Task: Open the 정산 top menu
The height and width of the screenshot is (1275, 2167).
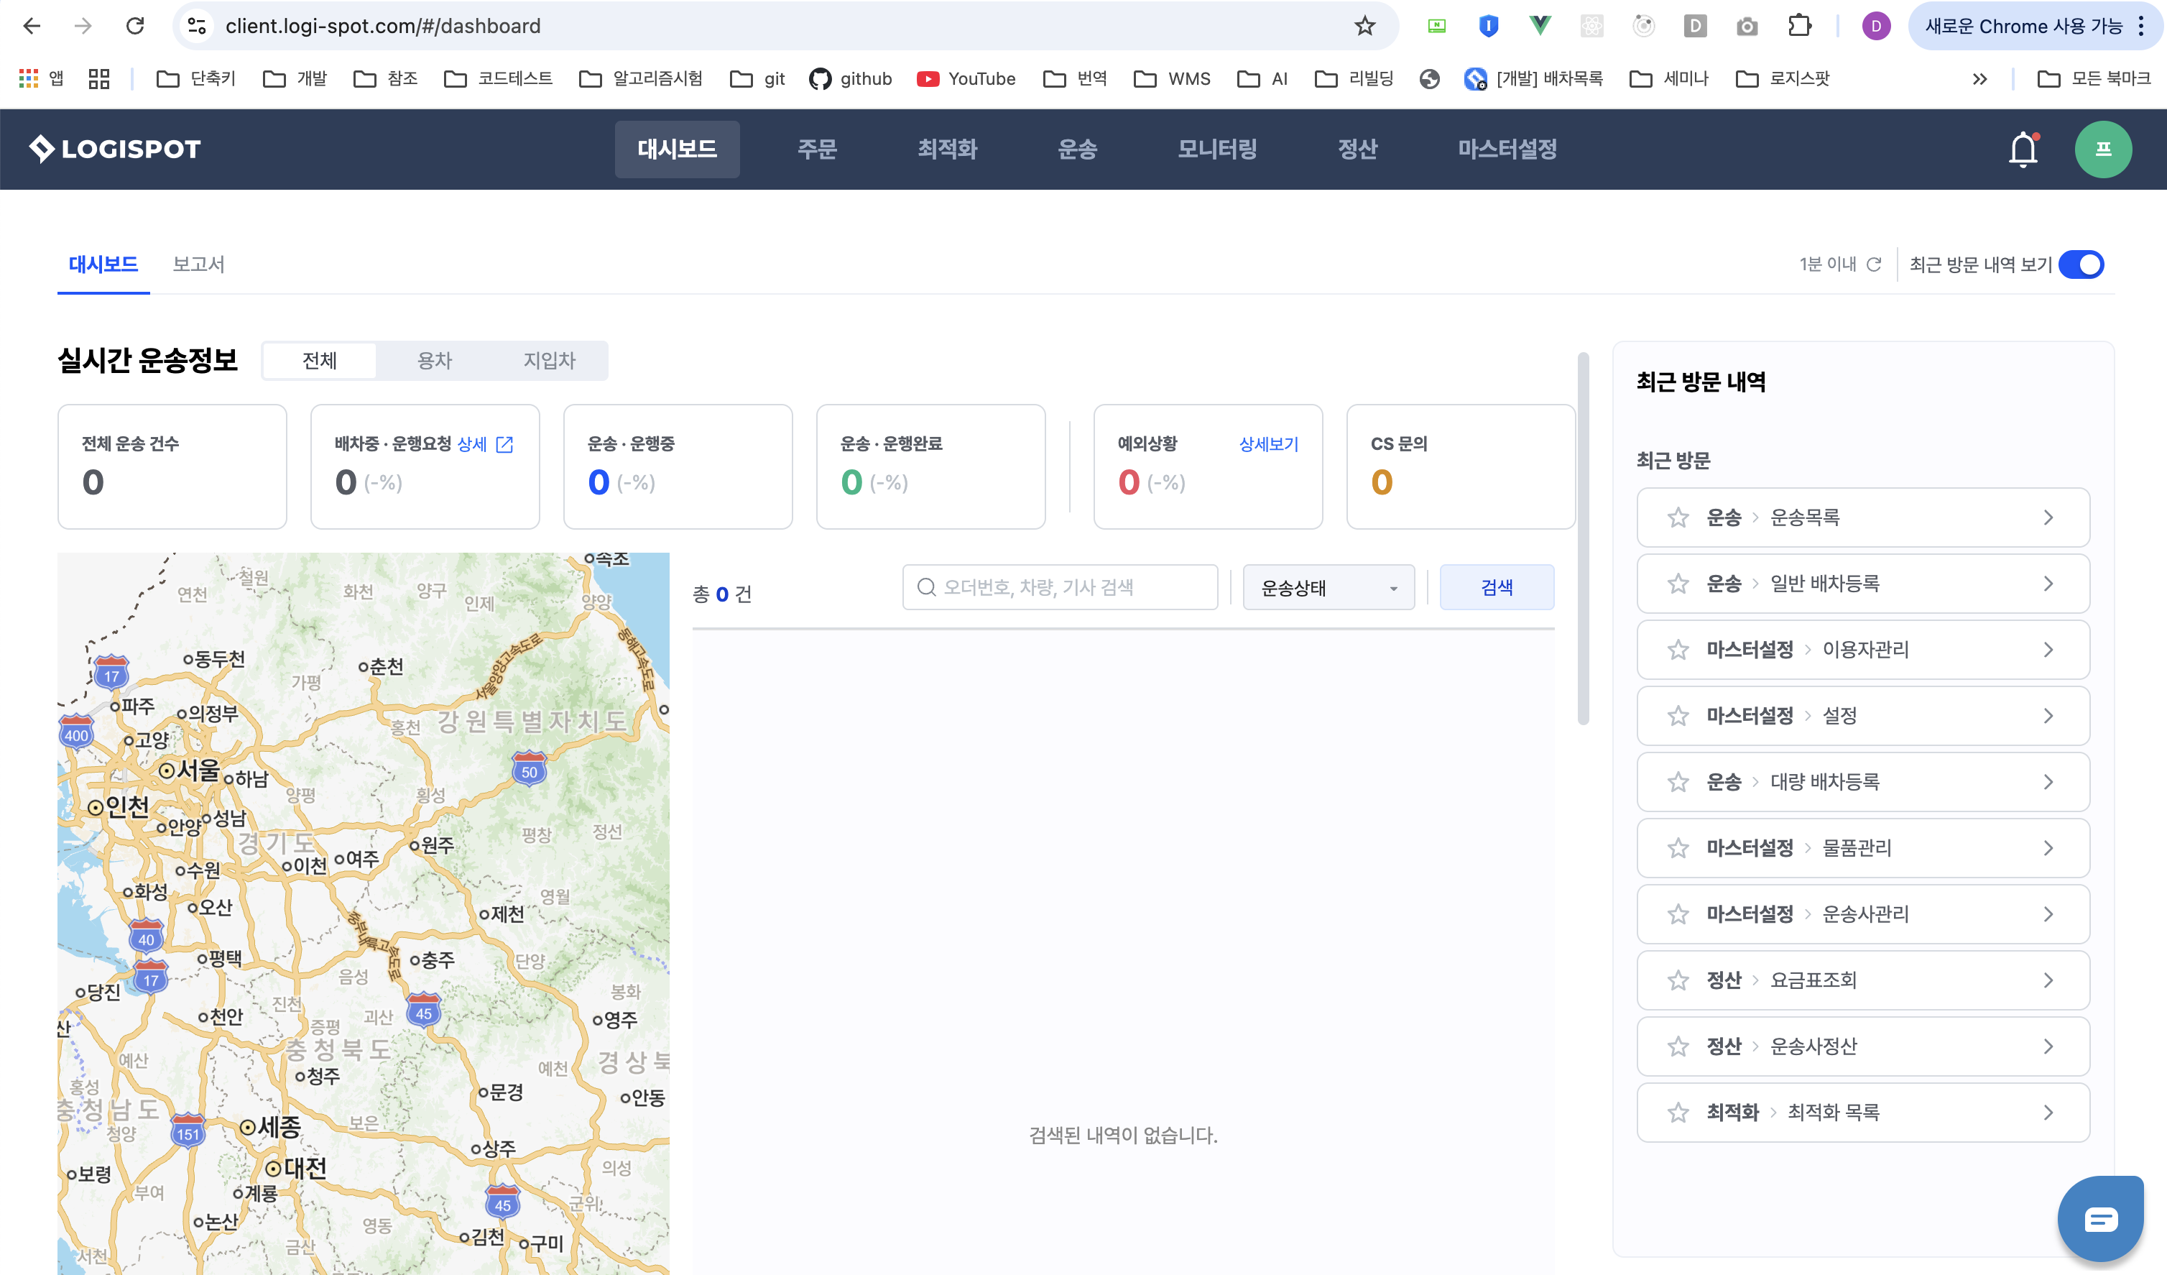Action: pyautogui.click(x=1357, y=149)
